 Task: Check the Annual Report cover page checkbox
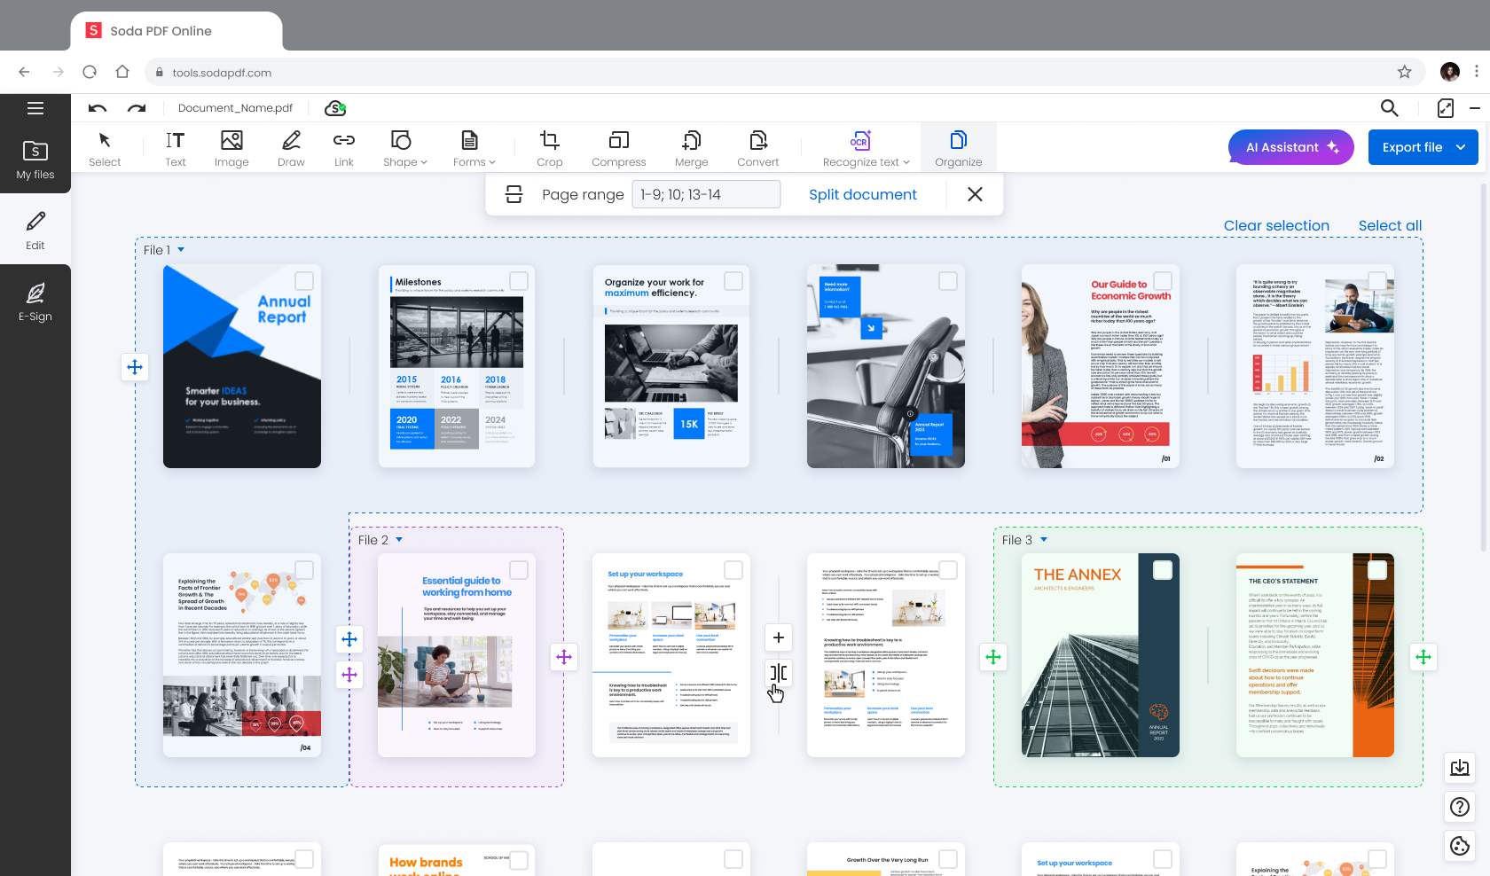tap(304, 280)
